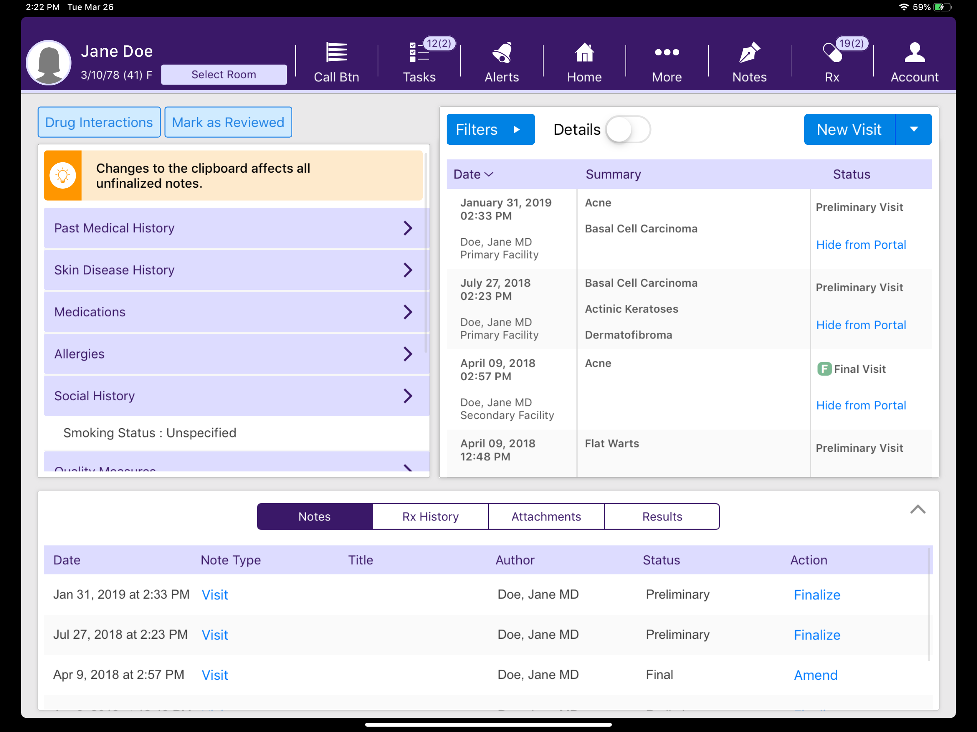Click the Dermatofibroma summary entry
977x732 pixels.
tap(629, 335)
